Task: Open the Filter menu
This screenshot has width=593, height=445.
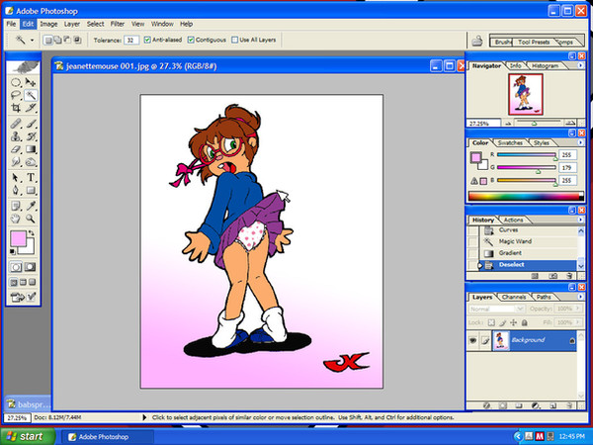Action: point(118,23)
